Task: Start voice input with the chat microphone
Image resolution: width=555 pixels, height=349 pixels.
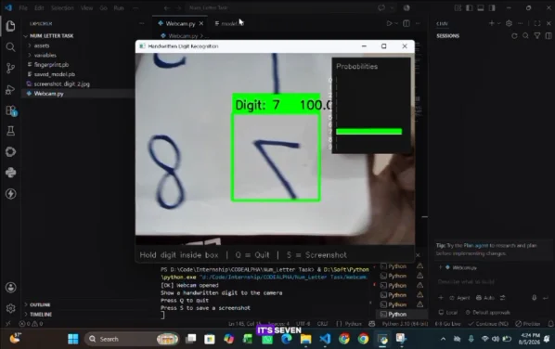Action: coord(534,298)
